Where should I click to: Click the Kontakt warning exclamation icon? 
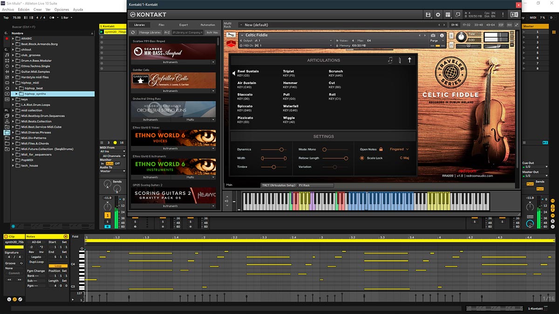click(x=503, y=15)
